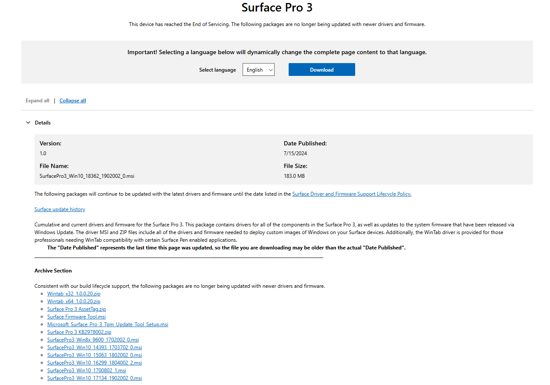Open Surface Driver and Firmware Support Lifecycle Policy

click(352, 194)
